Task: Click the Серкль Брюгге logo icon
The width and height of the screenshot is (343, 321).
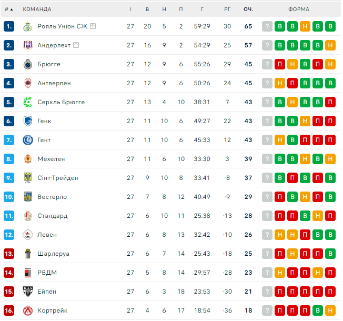Action: tap(28, 102)
